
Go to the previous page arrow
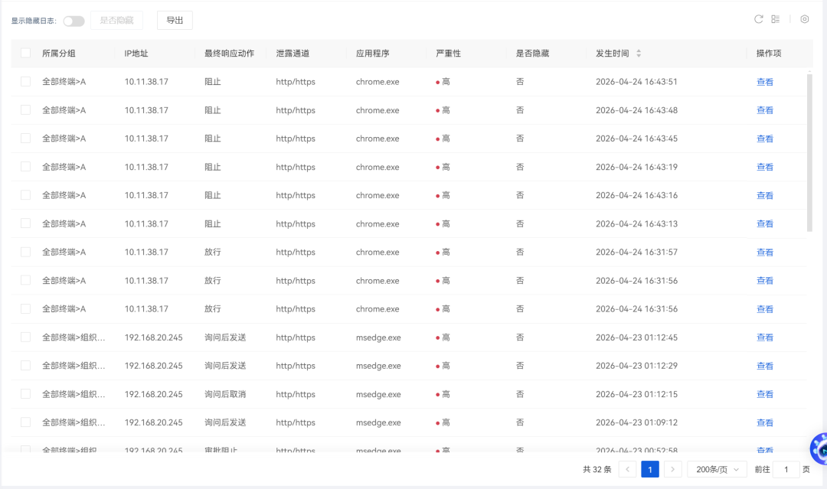(627, 469)
